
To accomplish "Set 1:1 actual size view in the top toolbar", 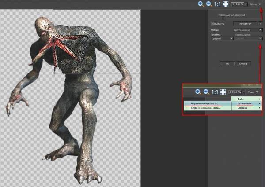I will pos(217,4).
